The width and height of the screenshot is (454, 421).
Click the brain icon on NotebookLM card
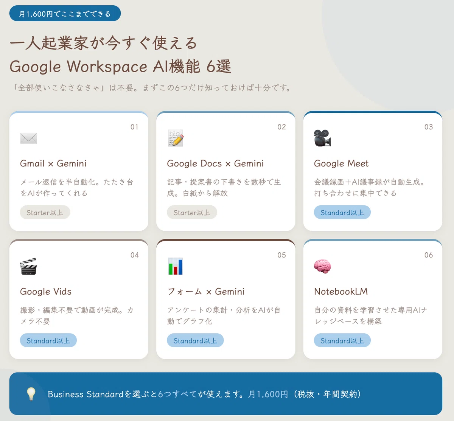click(x=322, y=266)
